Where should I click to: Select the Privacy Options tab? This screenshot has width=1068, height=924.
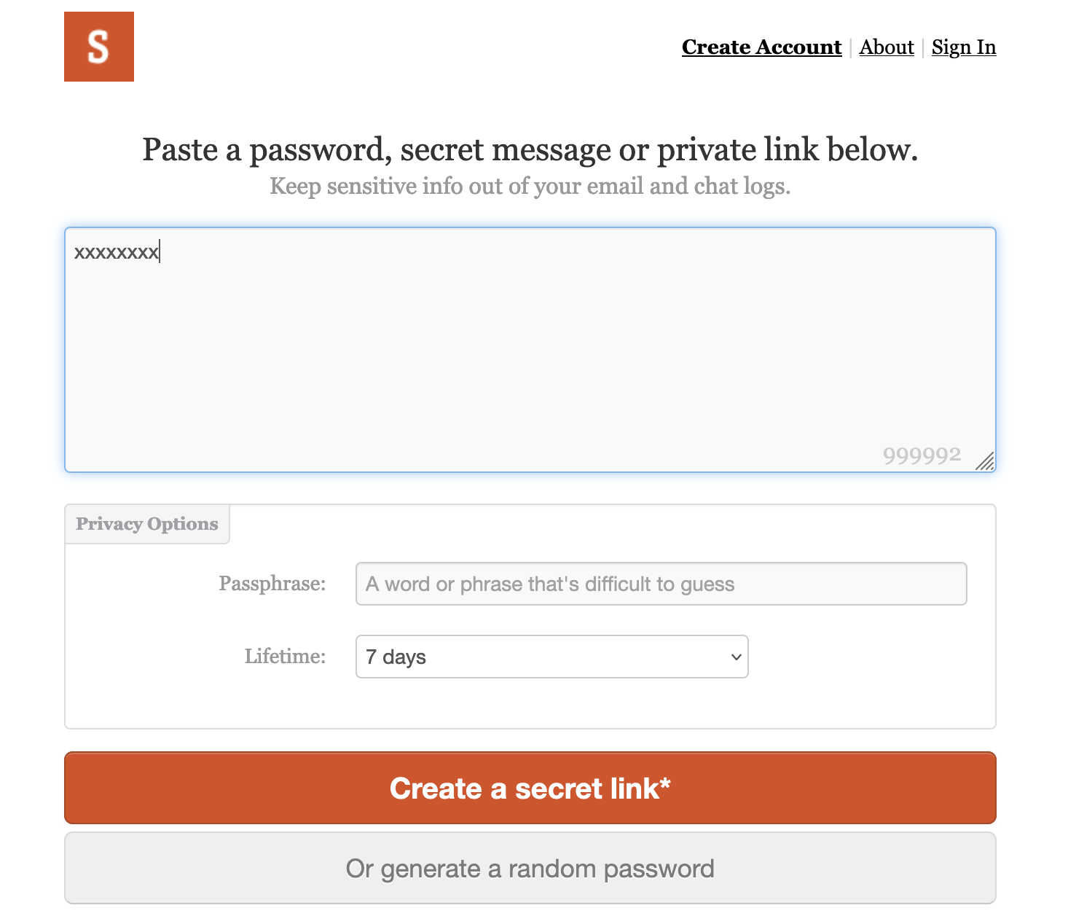[147, 524]
